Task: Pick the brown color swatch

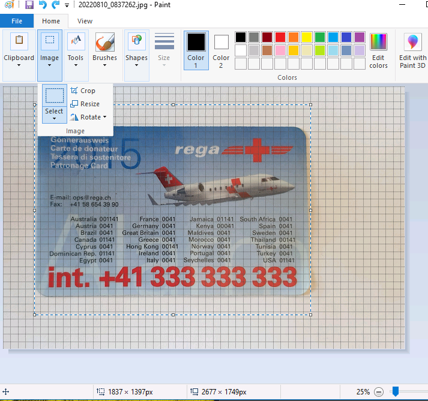Action: tap(267, 50)
